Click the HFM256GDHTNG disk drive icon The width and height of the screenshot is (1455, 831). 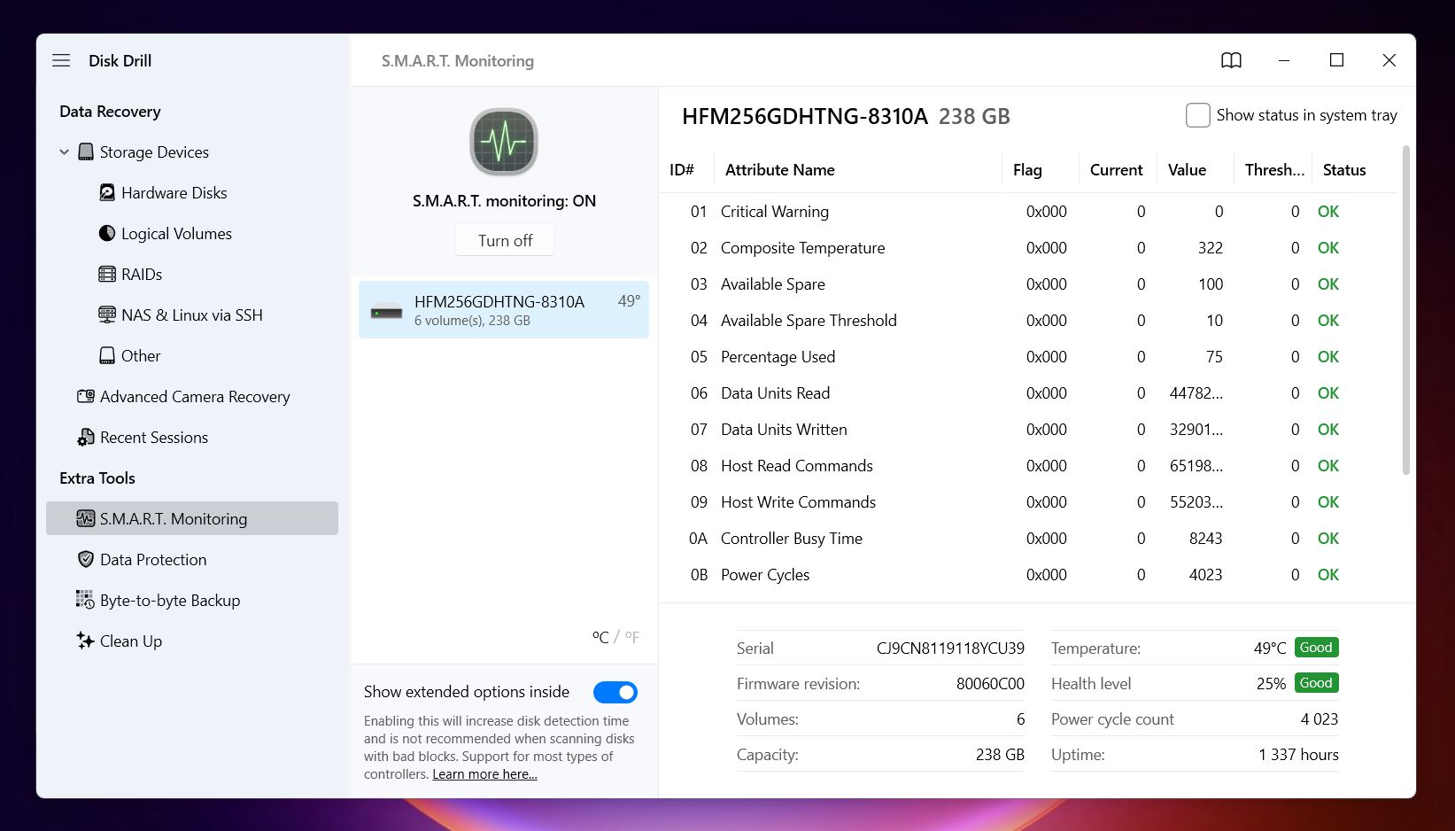coord(387,311)
